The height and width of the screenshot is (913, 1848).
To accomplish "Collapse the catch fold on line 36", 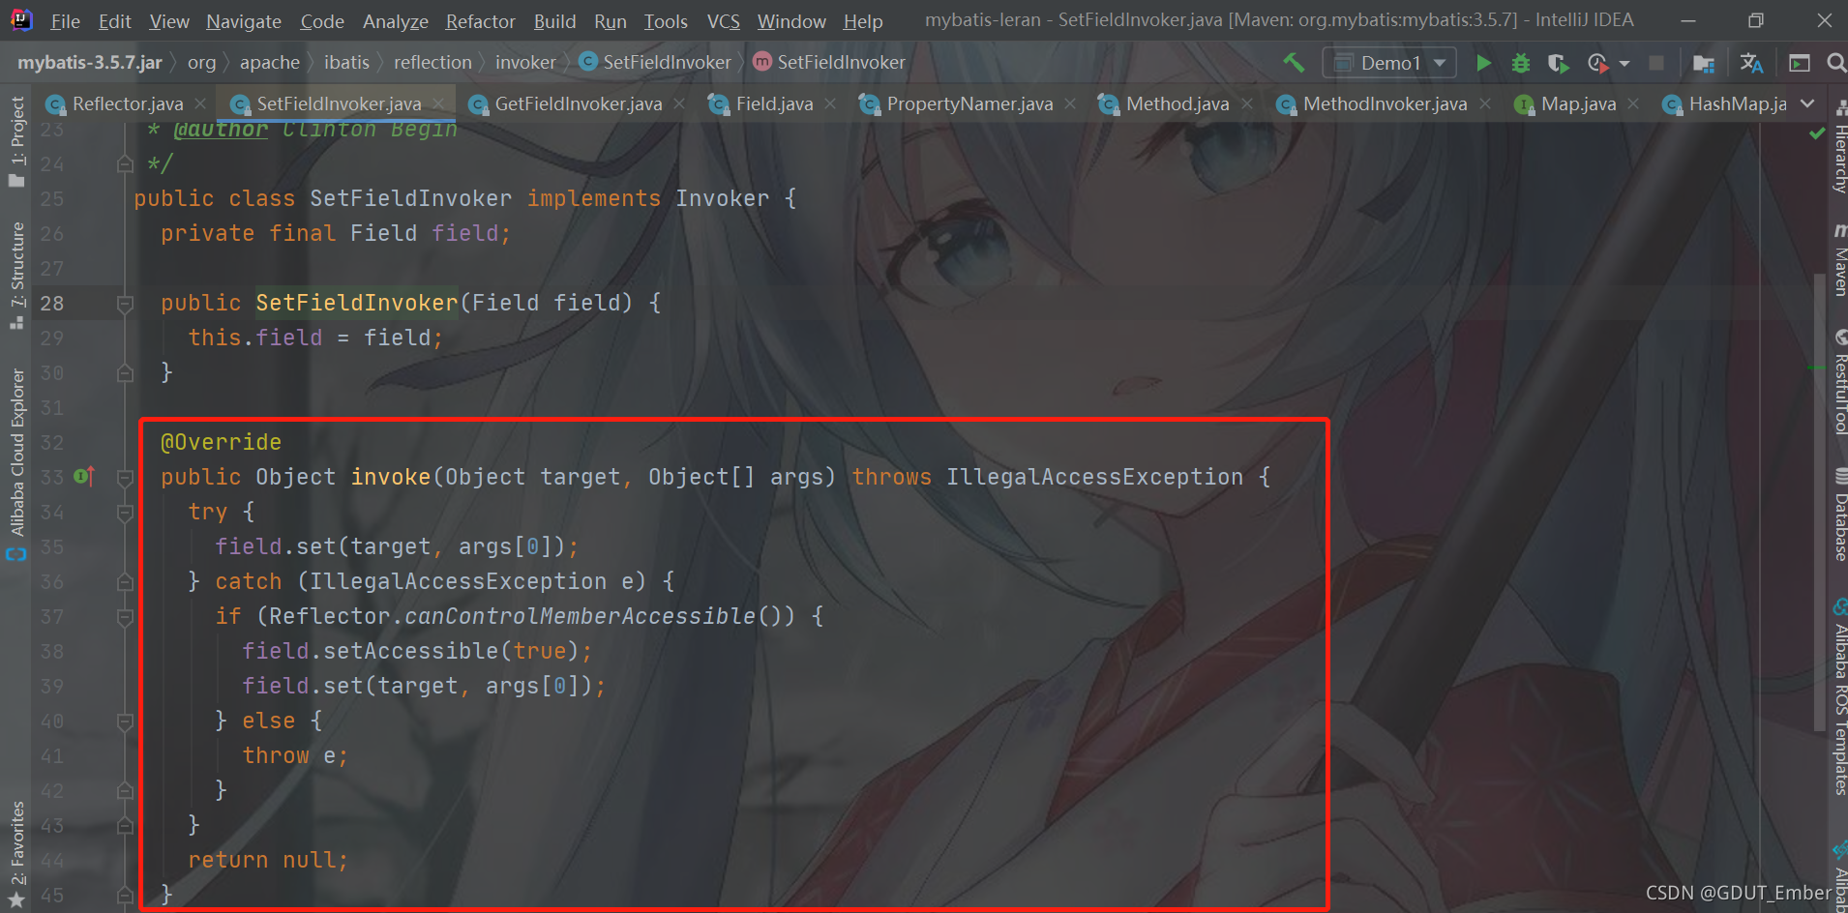I will [x=125, y=582].
